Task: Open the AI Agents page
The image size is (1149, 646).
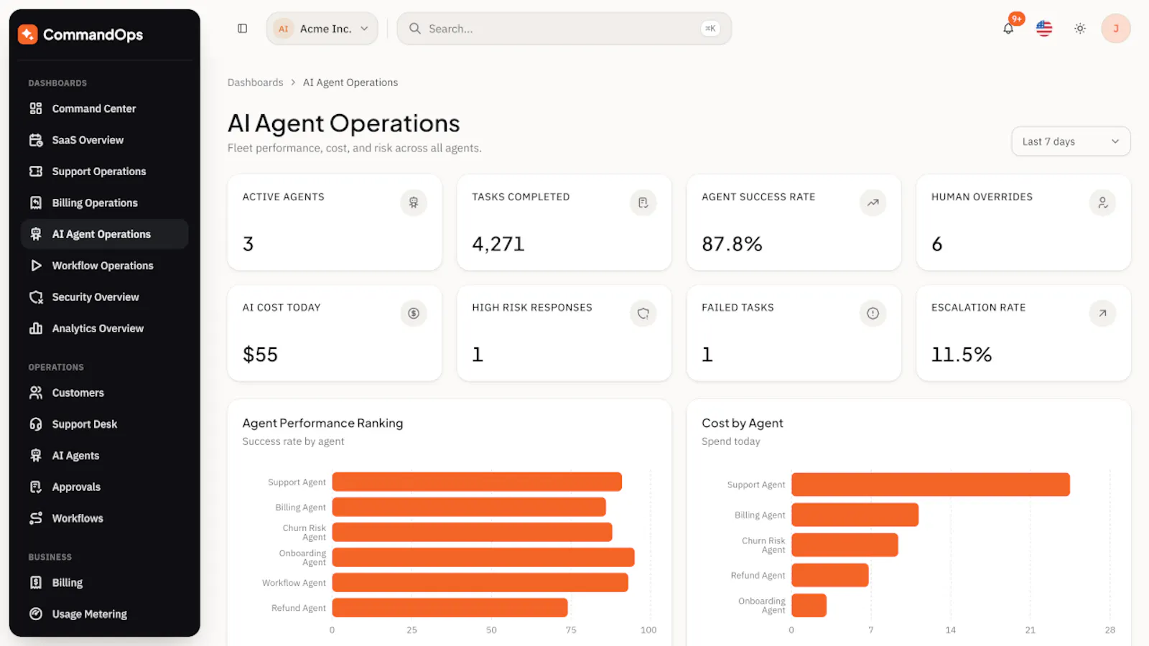Action: pyautogui.click(x=105, y=456)
